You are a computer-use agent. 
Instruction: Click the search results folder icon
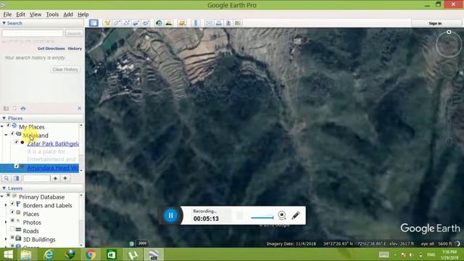coord(6,109)
